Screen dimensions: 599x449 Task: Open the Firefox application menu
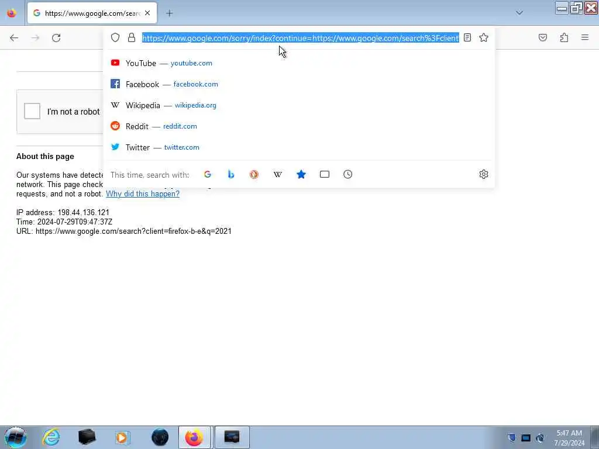(585, 37)
